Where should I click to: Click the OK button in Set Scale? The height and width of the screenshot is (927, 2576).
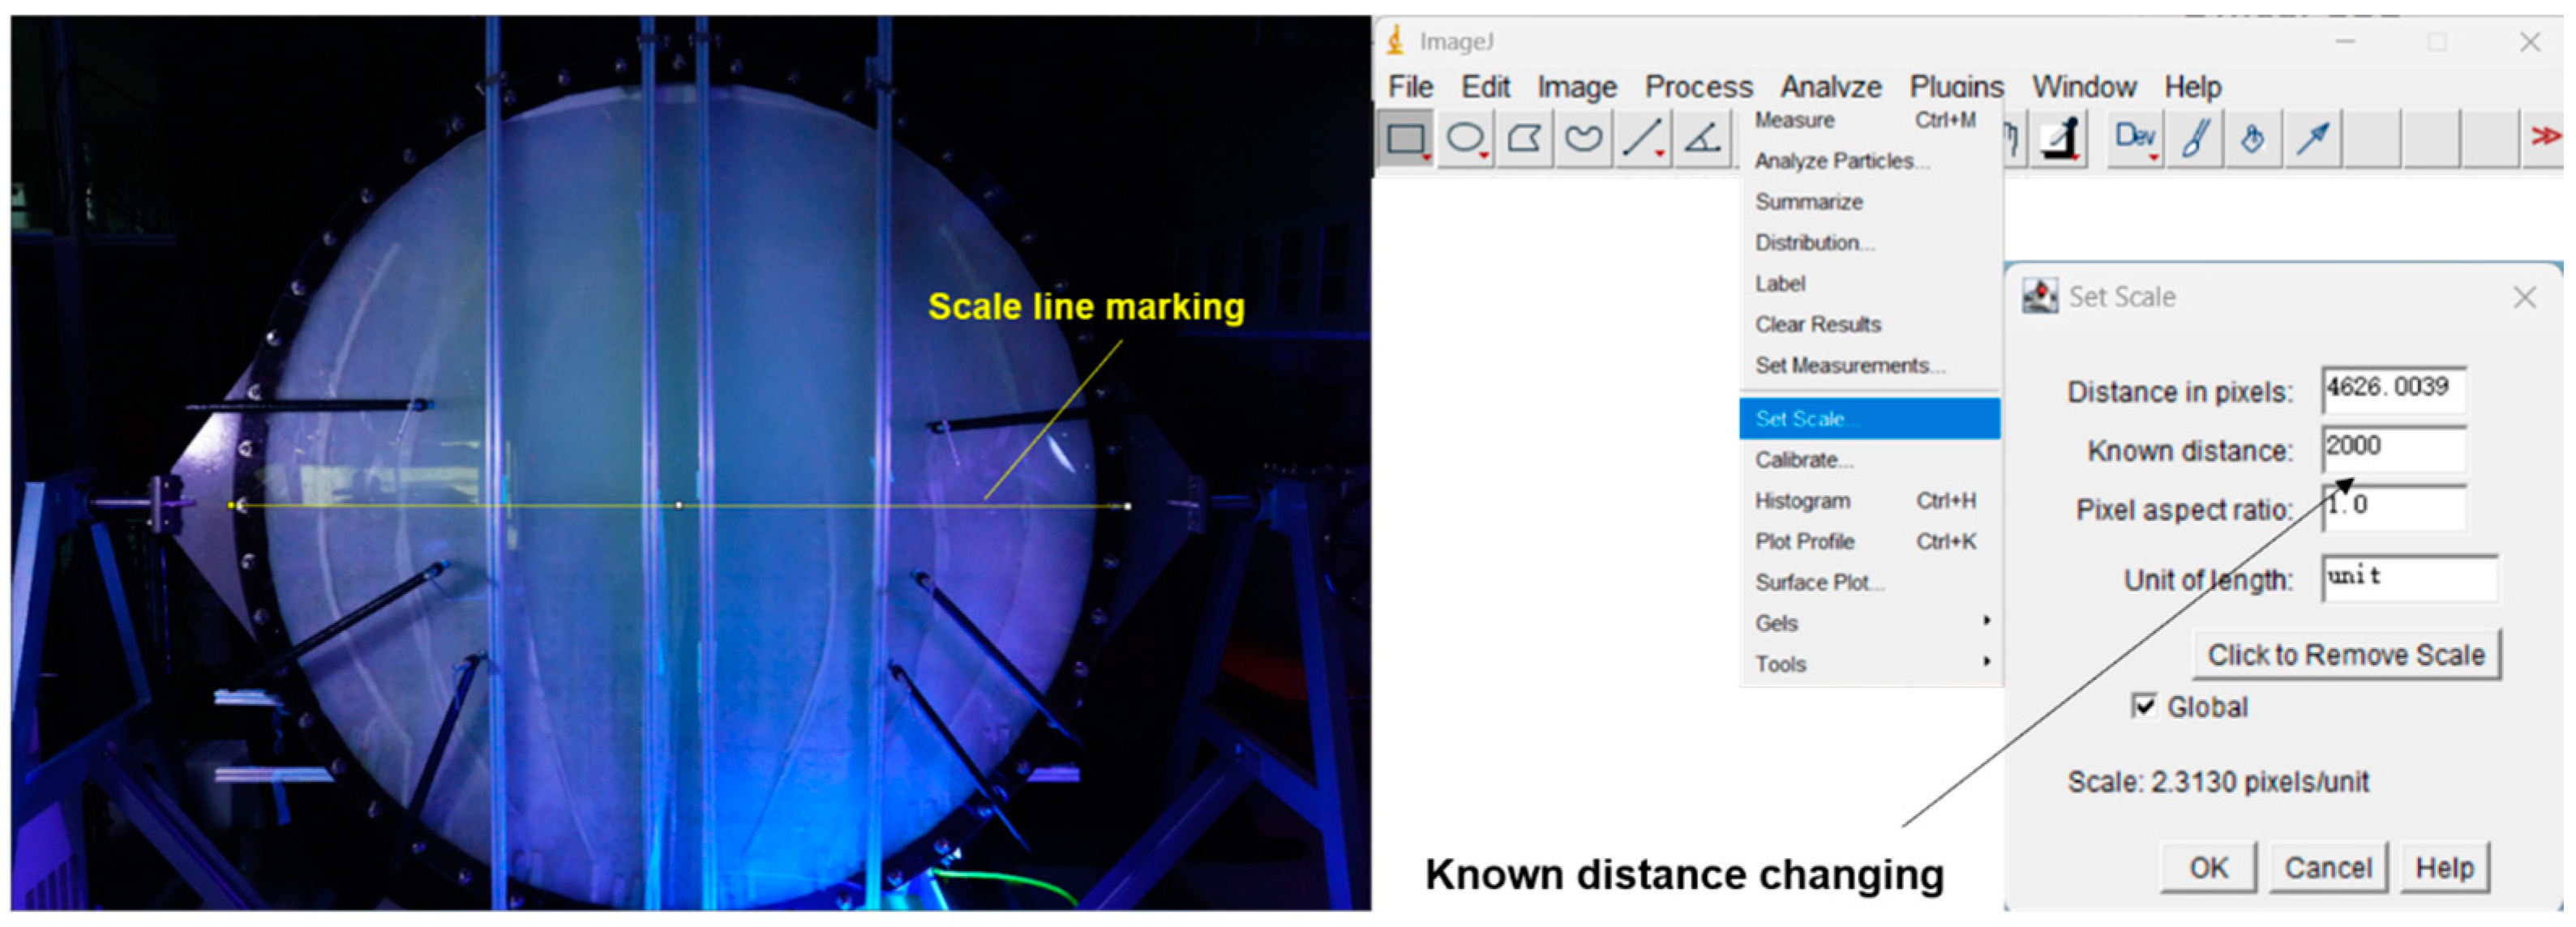tap(2208, 867)
